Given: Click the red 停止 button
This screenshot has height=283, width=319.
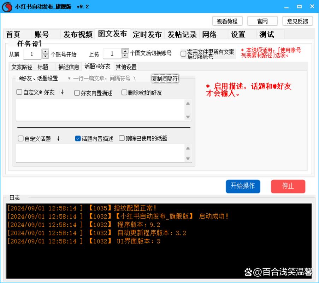Looking at the screenshot, I should (288, 186).
